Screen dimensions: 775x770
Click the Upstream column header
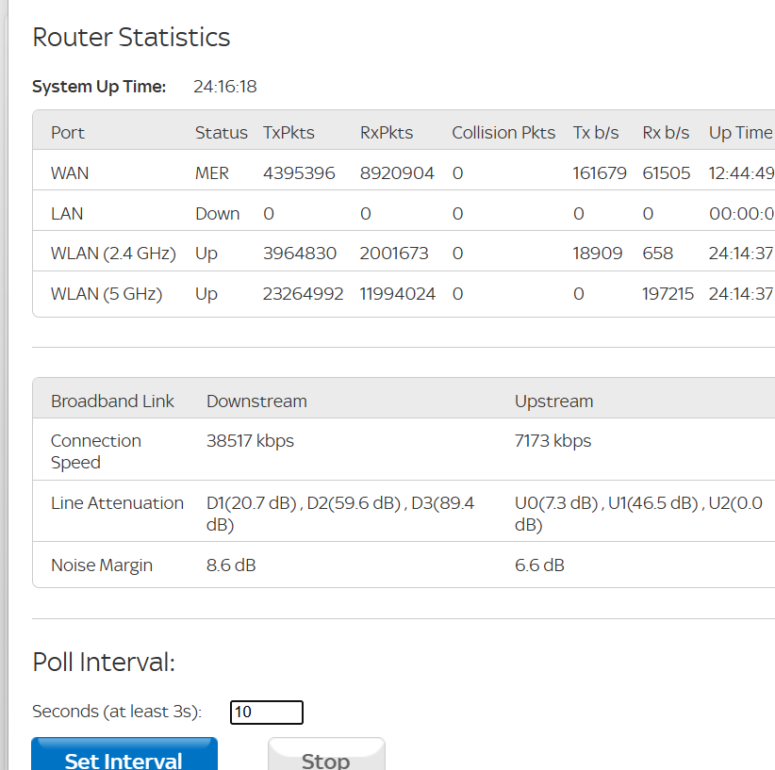(553, 401)
